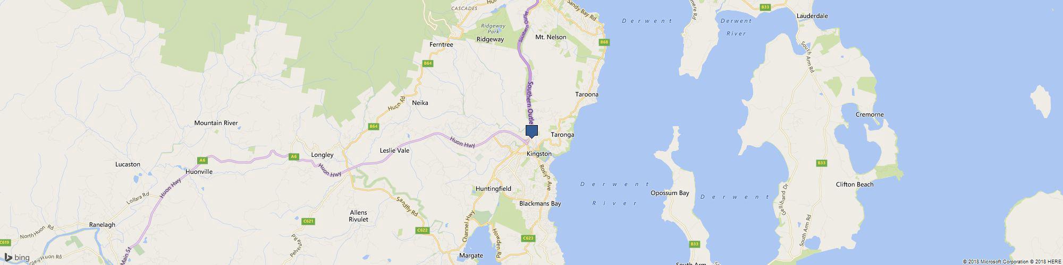This screenshot has width=1063, height=265.
Task: Click the Taroona suburb label
Action: pyautogui.click(x=587, y=94)
